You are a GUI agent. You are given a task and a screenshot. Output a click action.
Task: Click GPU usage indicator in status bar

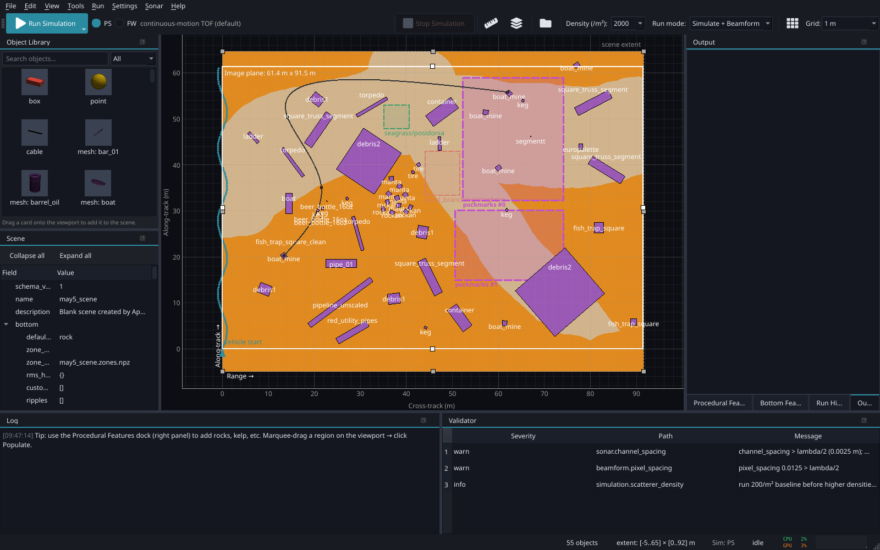pos(795,546)
